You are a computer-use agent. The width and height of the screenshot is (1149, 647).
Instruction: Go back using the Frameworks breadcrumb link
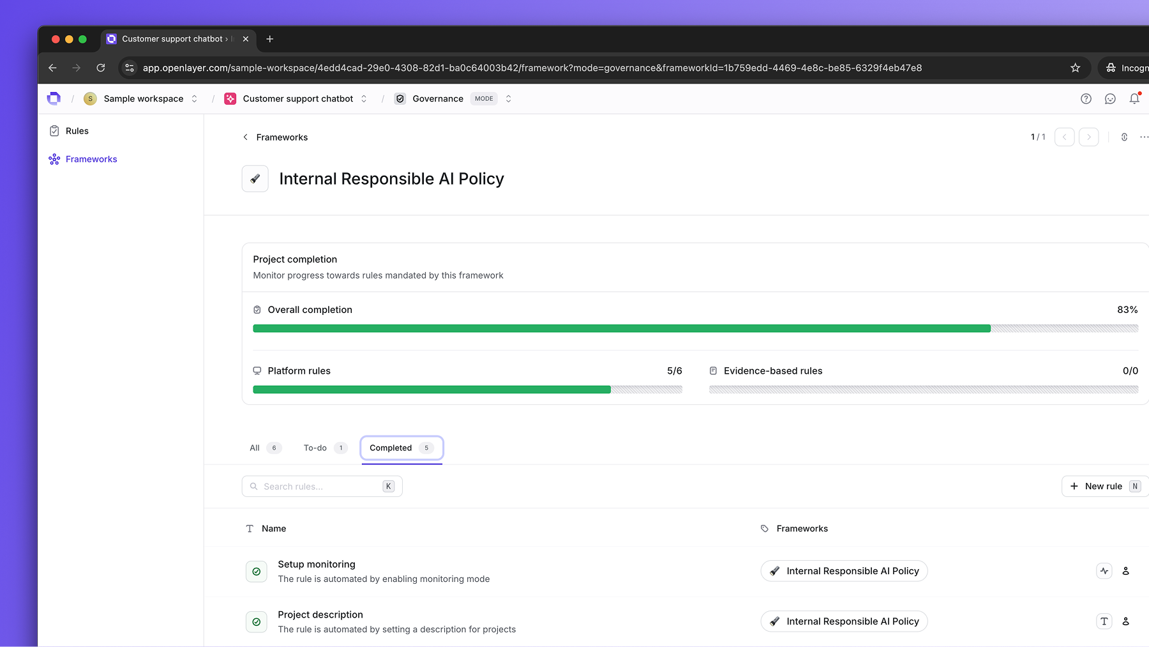pos(282,137)
